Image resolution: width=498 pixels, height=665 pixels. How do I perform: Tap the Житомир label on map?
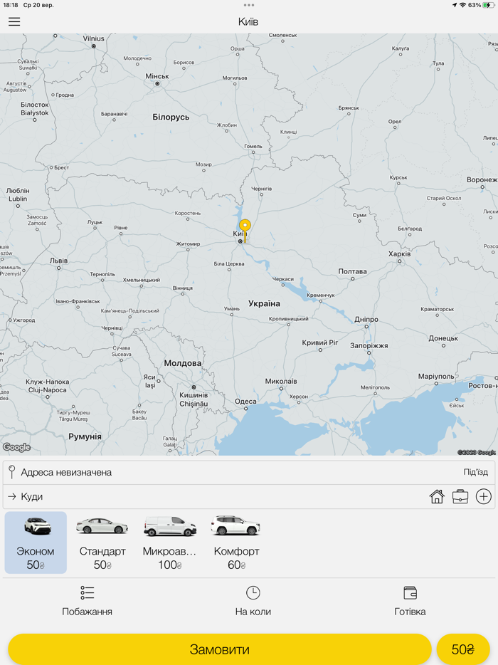pyautogui.click(x=189, y=244)
